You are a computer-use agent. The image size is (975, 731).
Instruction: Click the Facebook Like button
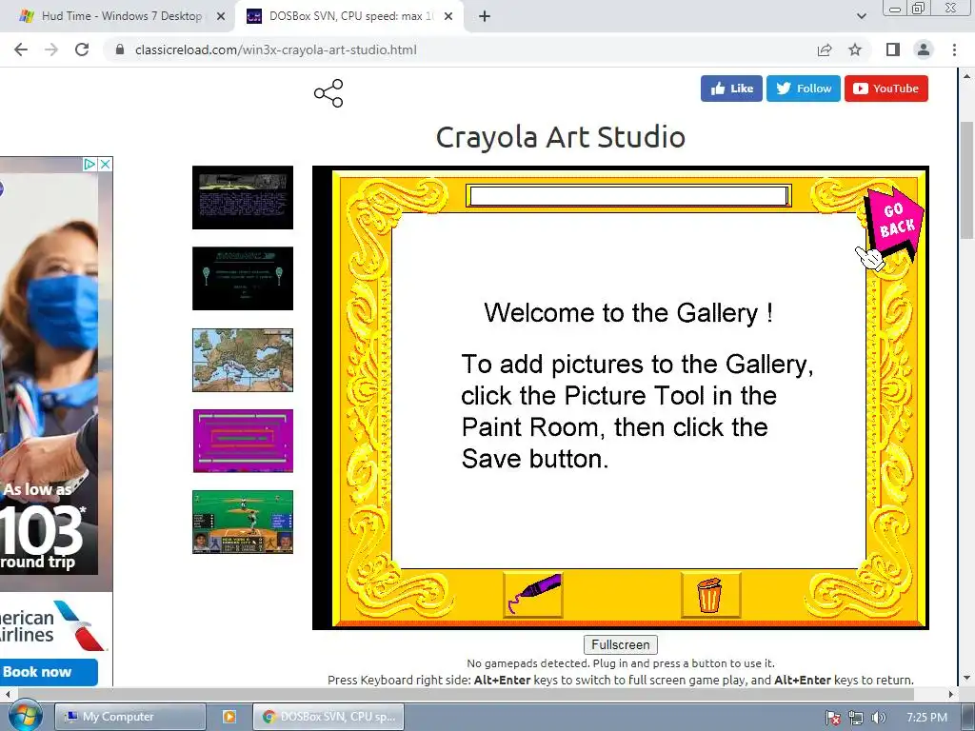point(731,89)
